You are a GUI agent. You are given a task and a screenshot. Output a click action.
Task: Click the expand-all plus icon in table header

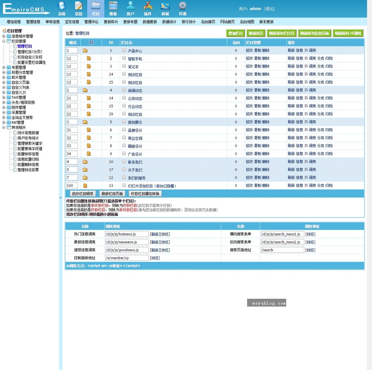pos(91,42)
